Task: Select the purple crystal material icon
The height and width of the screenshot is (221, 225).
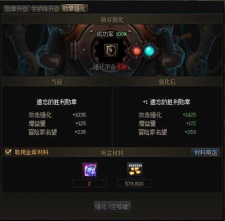Action: point(90,170)
